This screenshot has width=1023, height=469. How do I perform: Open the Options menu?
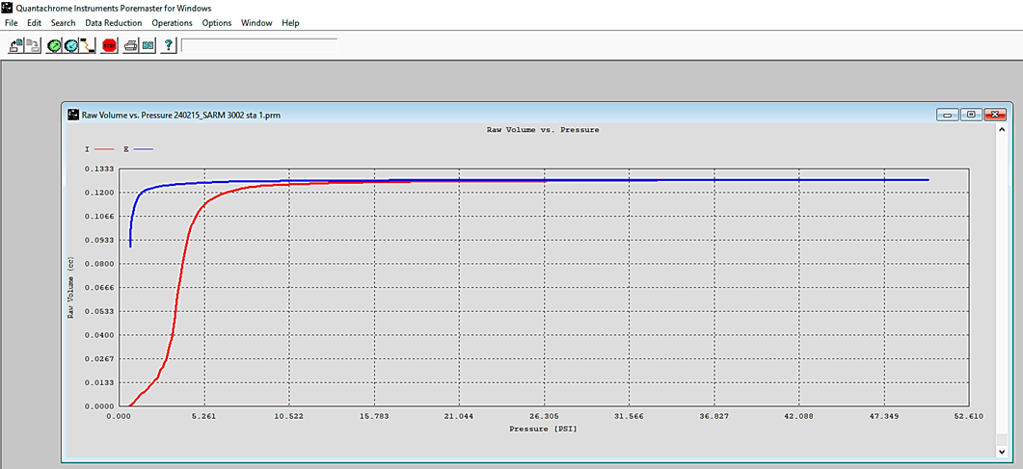click(217, 23)
